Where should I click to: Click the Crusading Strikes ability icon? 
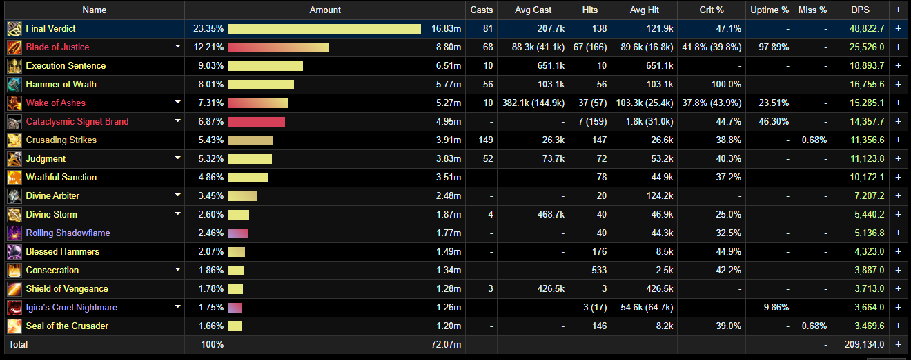pos(14,140)
